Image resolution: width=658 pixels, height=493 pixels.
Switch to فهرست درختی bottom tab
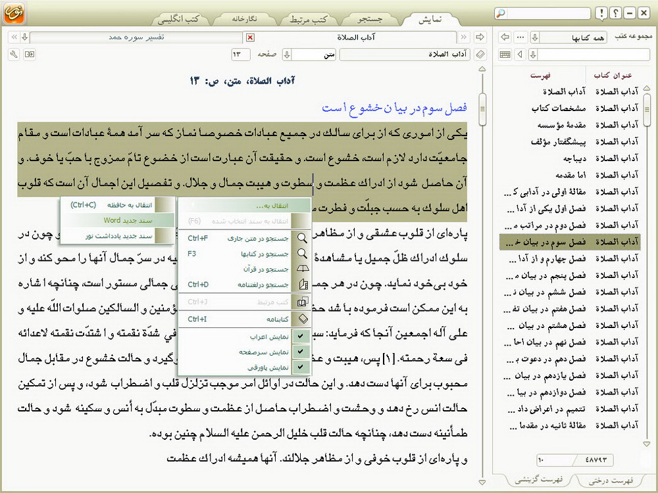coord(611,481)
